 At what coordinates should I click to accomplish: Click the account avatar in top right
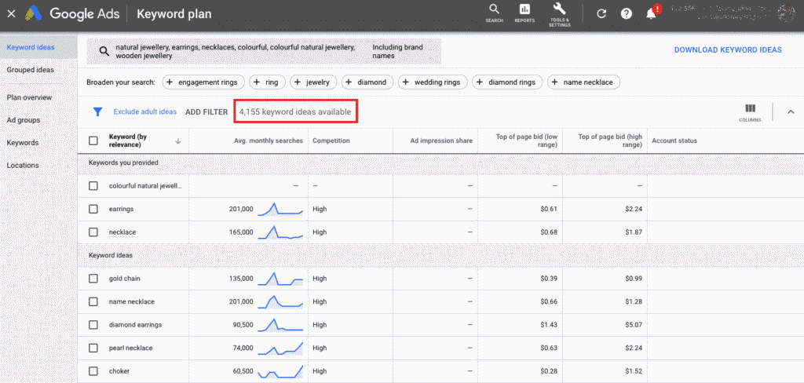click(788, 14)
